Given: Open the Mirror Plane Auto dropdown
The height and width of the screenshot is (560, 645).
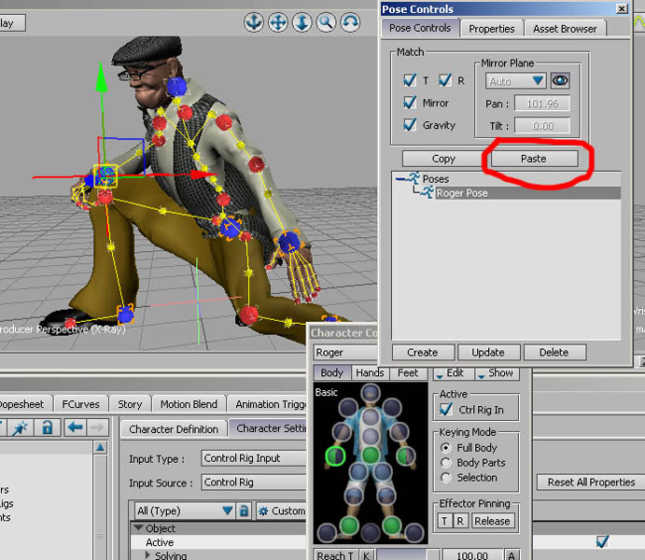Looking at the screenshot, I should pos(516,80).
